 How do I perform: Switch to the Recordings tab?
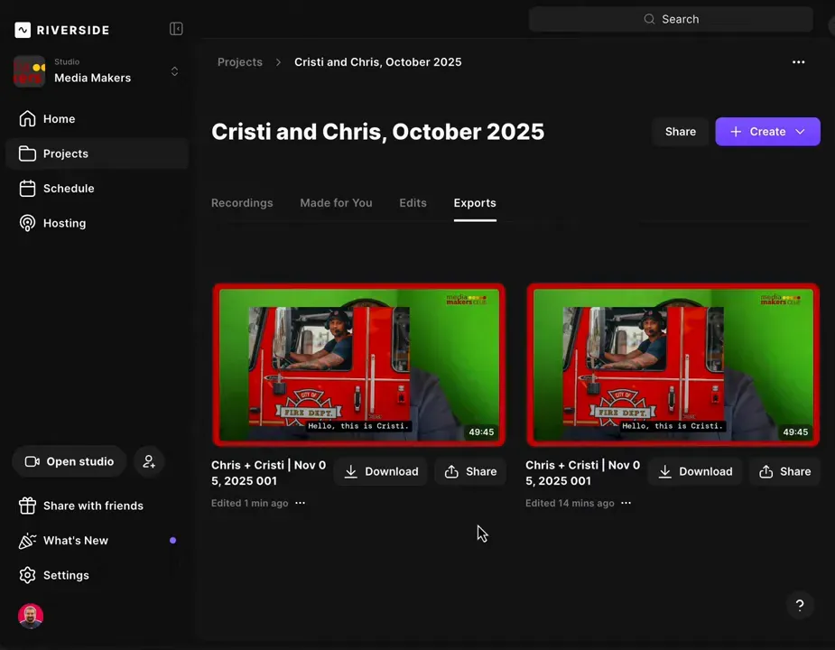pos(241,202)
